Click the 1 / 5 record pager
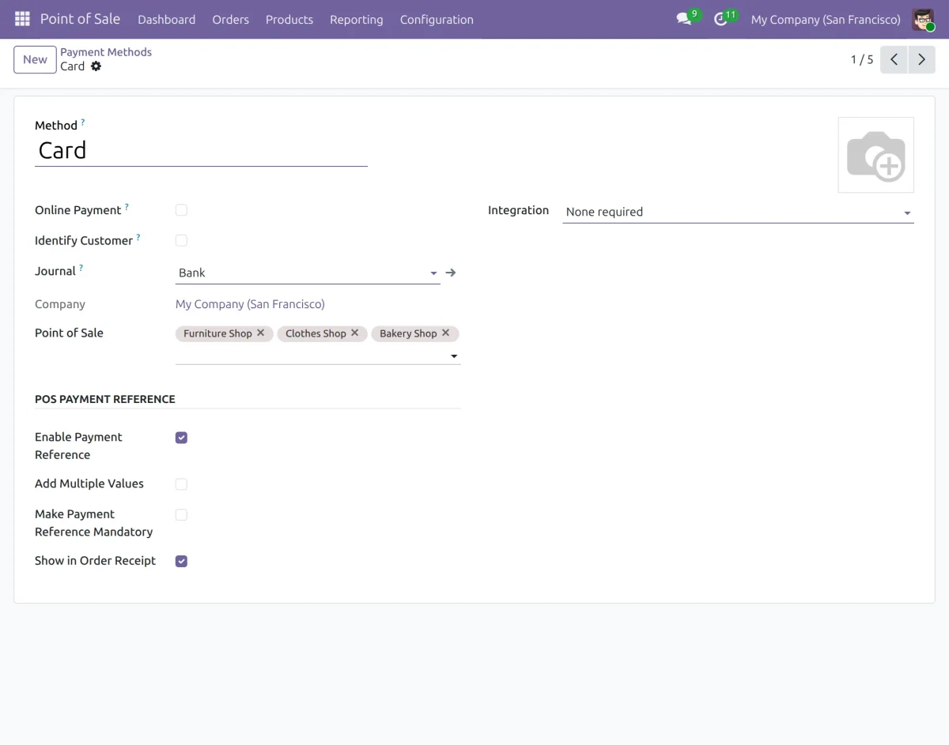This screenshot has height=745, width=949. pos(862,59)
